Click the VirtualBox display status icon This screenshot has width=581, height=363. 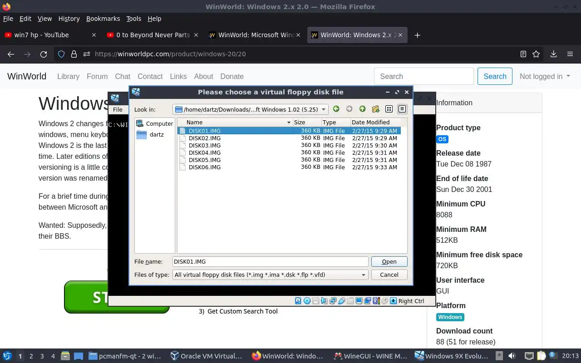tap(359, 301)
